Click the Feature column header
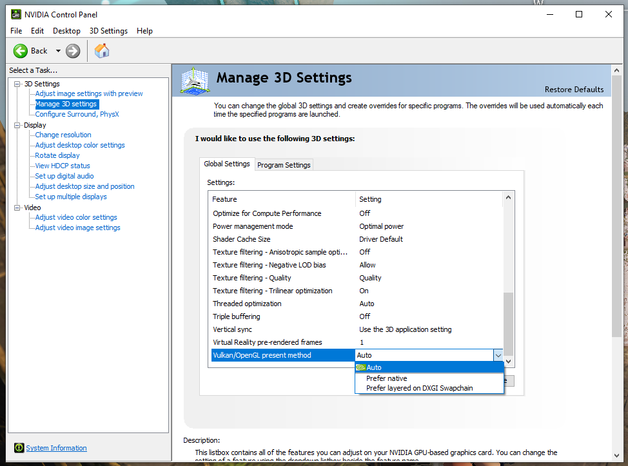Viewport: 628px width, 466px height. pos(282,199)
